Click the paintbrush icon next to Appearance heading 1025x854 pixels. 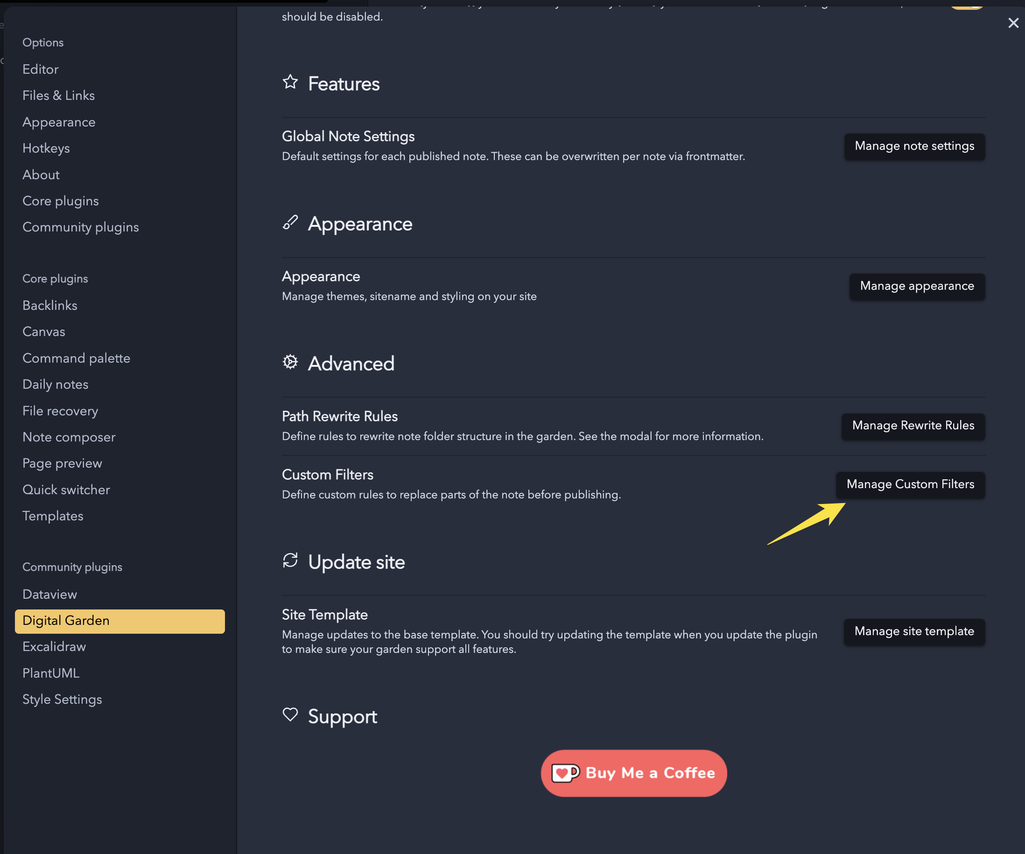click(290, 223)
